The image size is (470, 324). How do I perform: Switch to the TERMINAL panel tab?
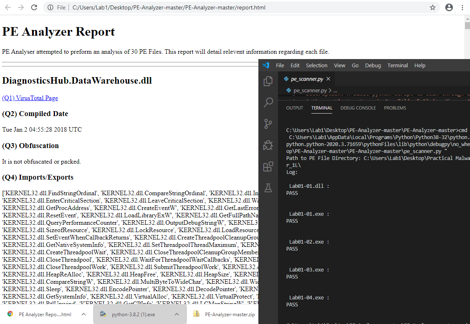[x=322, y=108]
